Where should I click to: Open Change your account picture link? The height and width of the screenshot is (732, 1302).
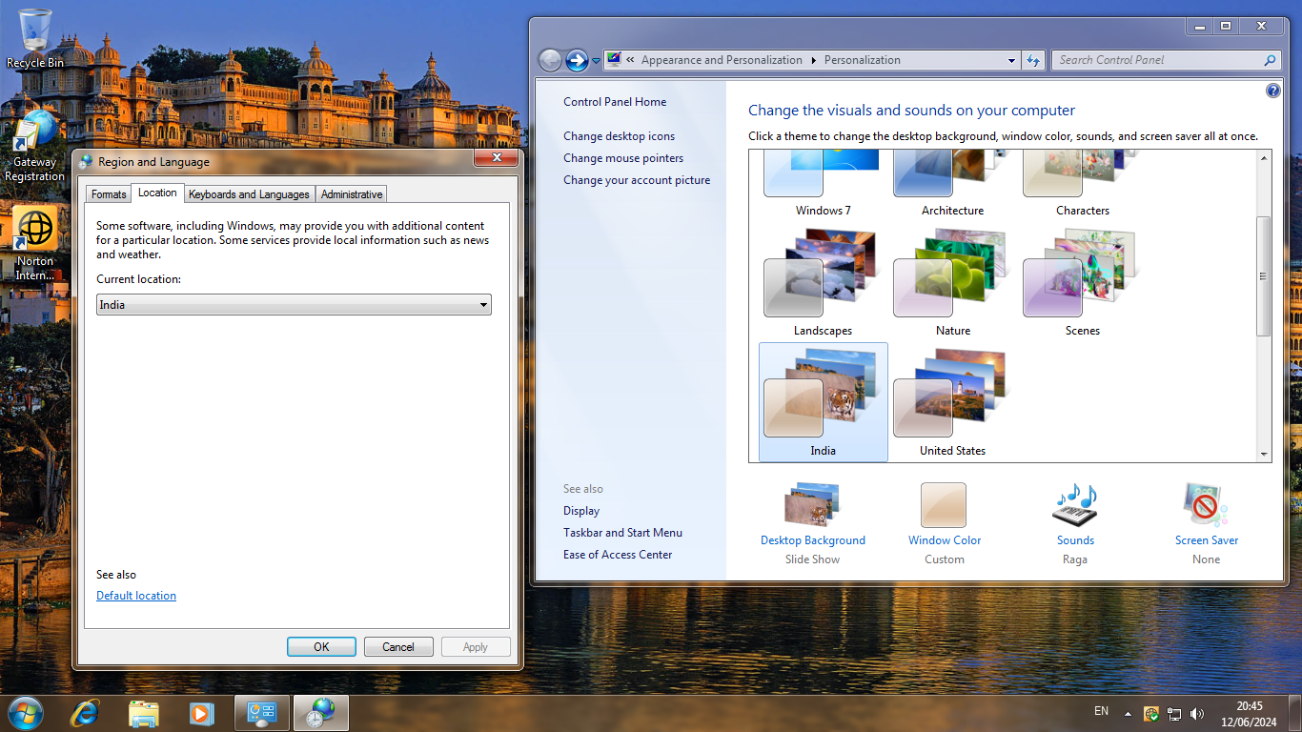tap(637, 180)
